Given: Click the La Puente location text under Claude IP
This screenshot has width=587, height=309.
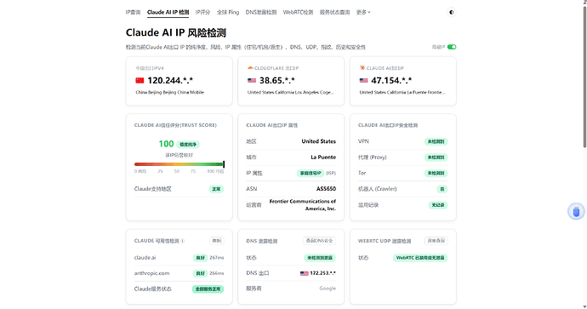Looking at the screenshot, I should click(x=402, y=92).
